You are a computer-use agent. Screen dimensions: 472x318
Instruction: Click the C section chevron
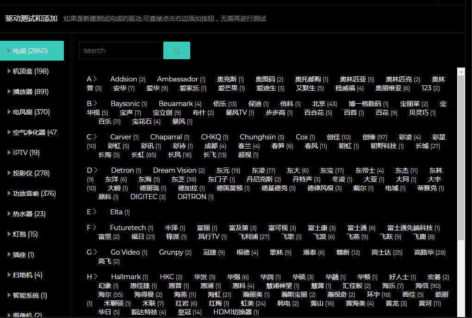[95, 137]
